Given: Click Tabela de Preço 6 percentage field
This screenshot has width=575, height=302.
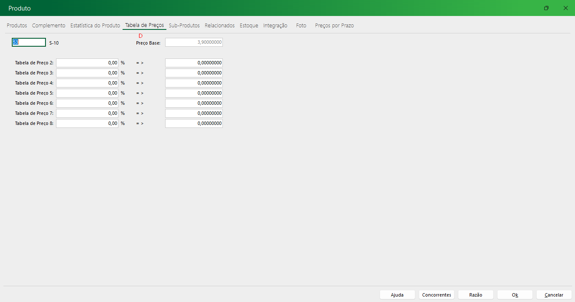Looking at the screenshot, I should point(87,103).
